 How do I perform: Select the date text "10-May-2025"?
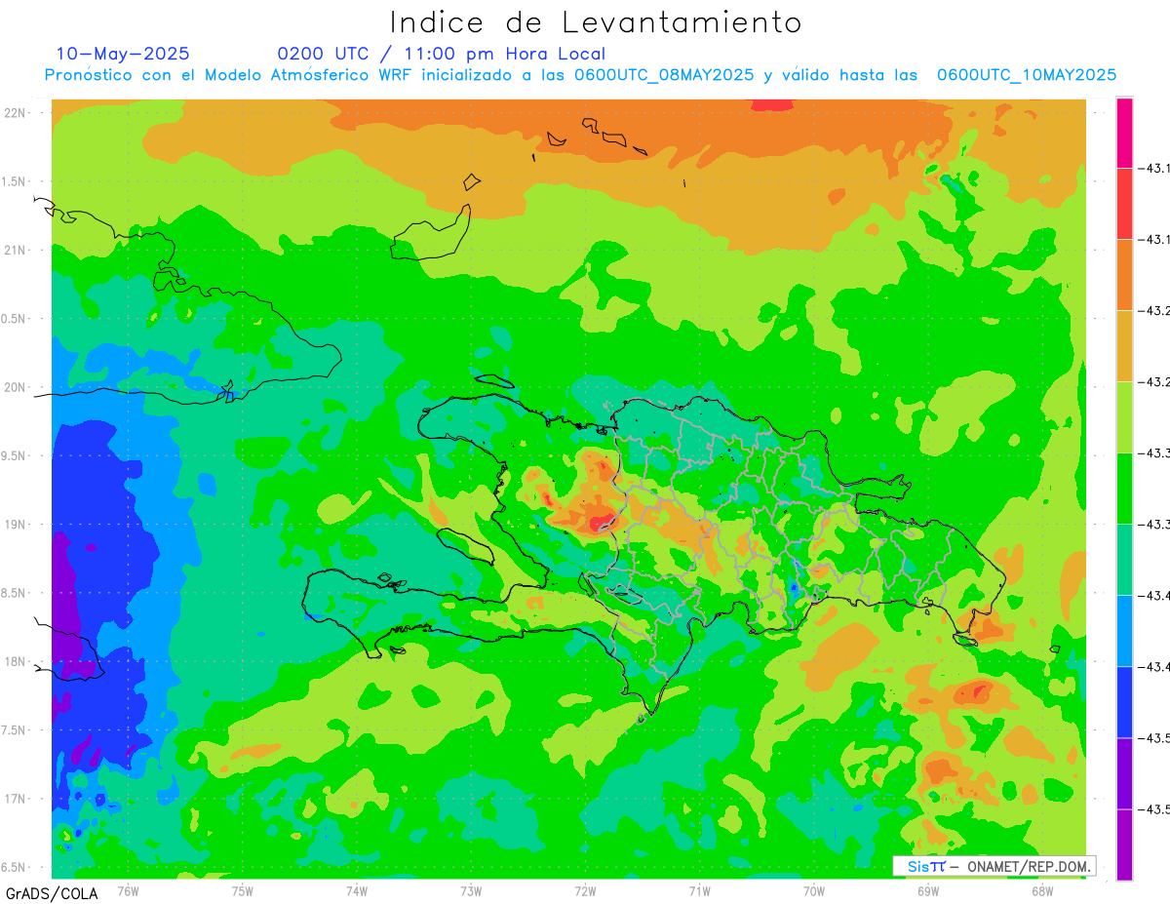coord(123,54)
